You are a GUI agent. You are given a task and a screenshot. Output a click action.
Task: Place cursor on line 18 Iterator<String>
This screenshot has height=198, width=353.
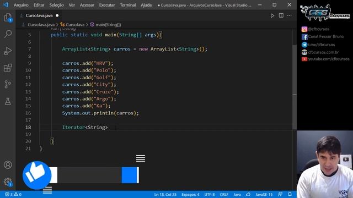(x=85, y=127)
